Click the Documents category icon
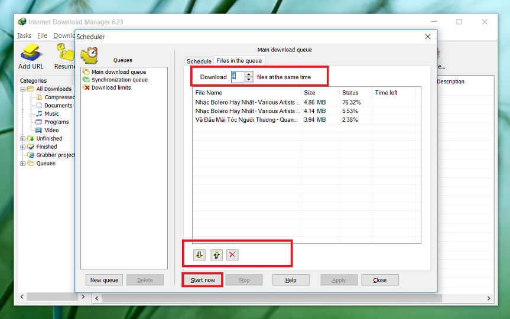 pos(39,105)
